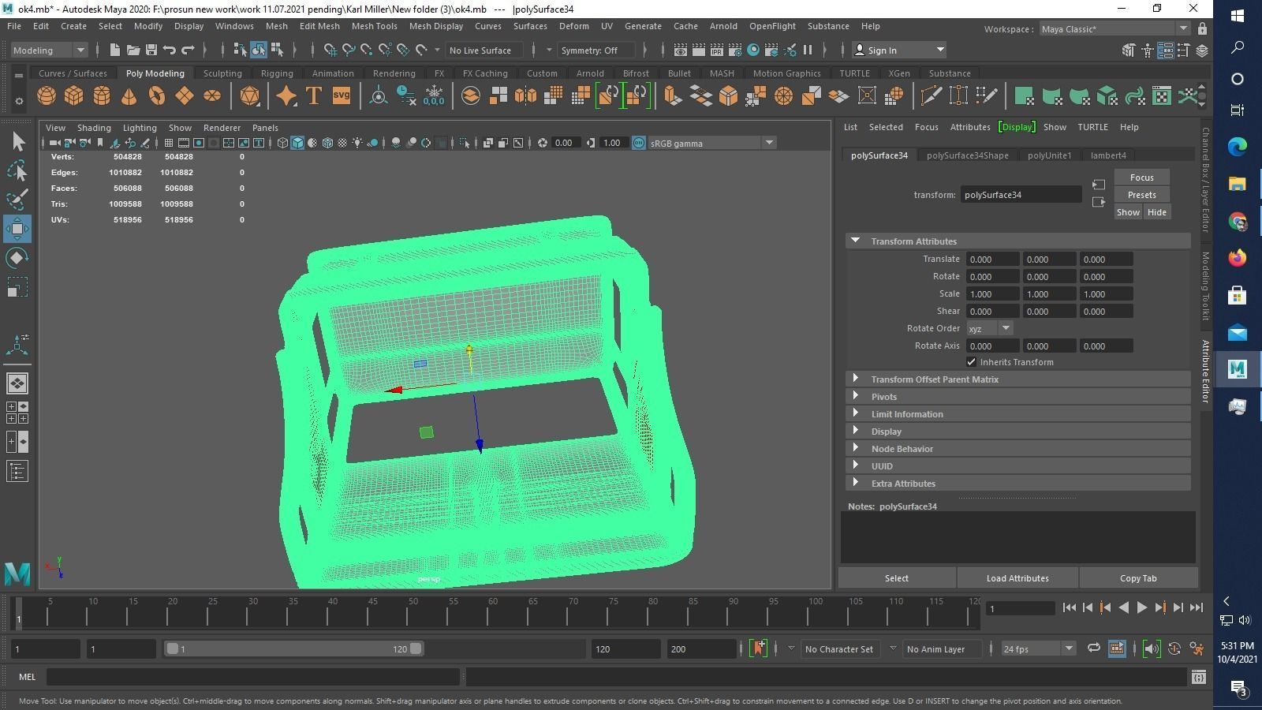Open the Mesh Tools menu
This screenshot has height=710, width=1262.
tap(374, 26)
